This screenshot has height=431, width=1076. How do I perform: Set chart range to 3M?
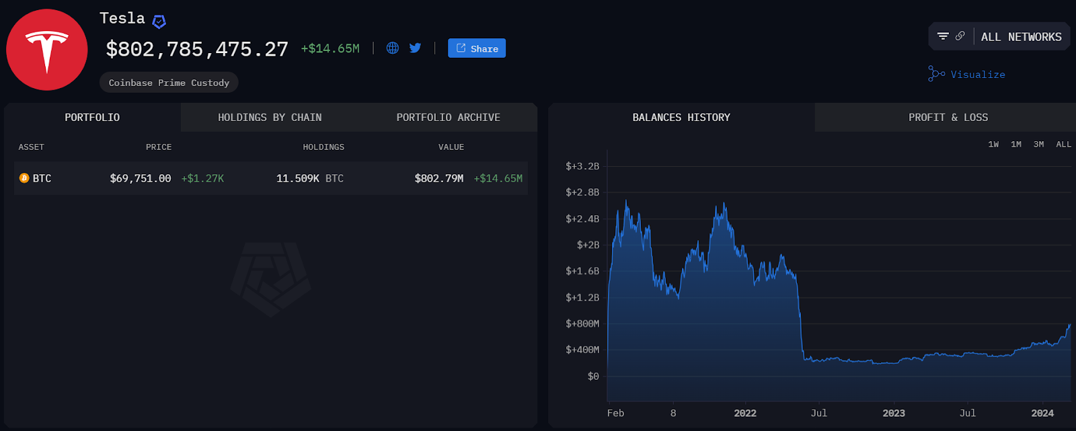click(x=1039, y=144)
